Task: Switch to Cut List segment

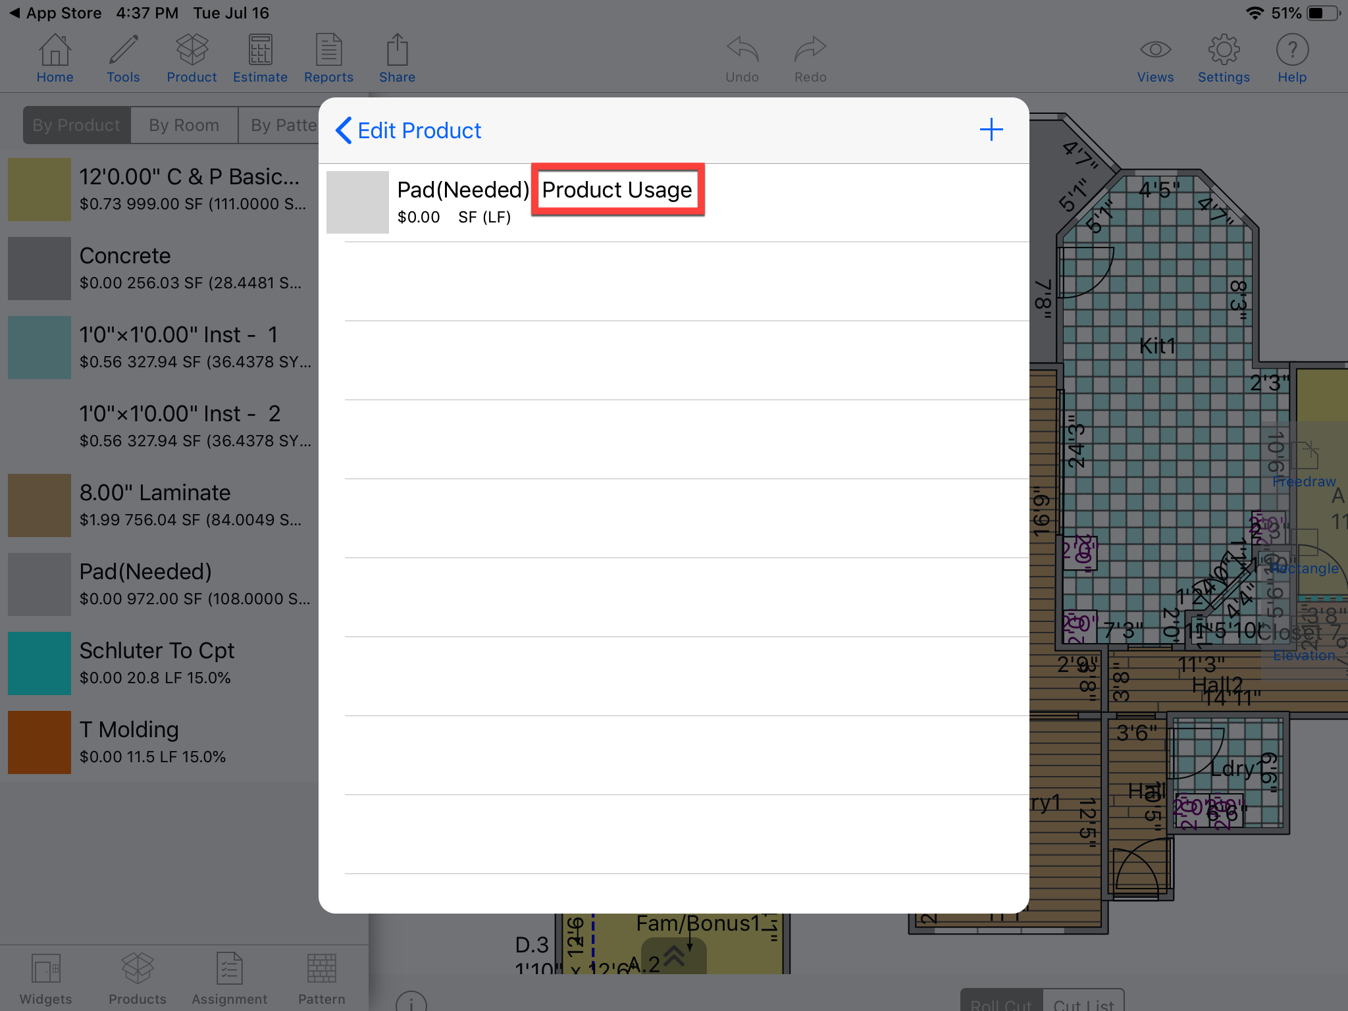Action: [1083, 1002]
